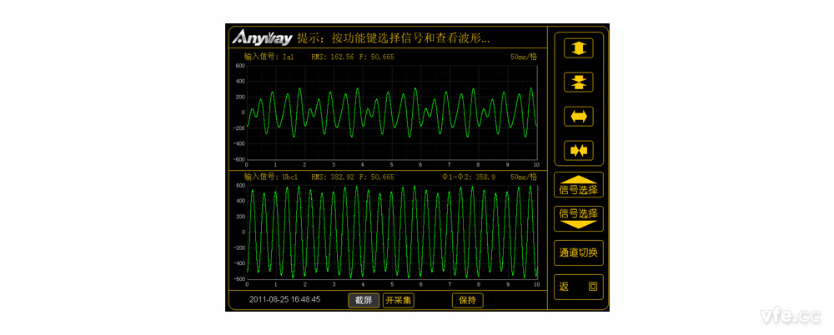Click the horizontal compress arrows icon
Viewport: 834px width, 335px height.
click(x=577, y=150)
